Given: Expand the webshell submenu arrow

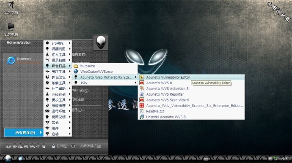Looking at the screenshot, I should pyautogui.click(x=70, y=94).
